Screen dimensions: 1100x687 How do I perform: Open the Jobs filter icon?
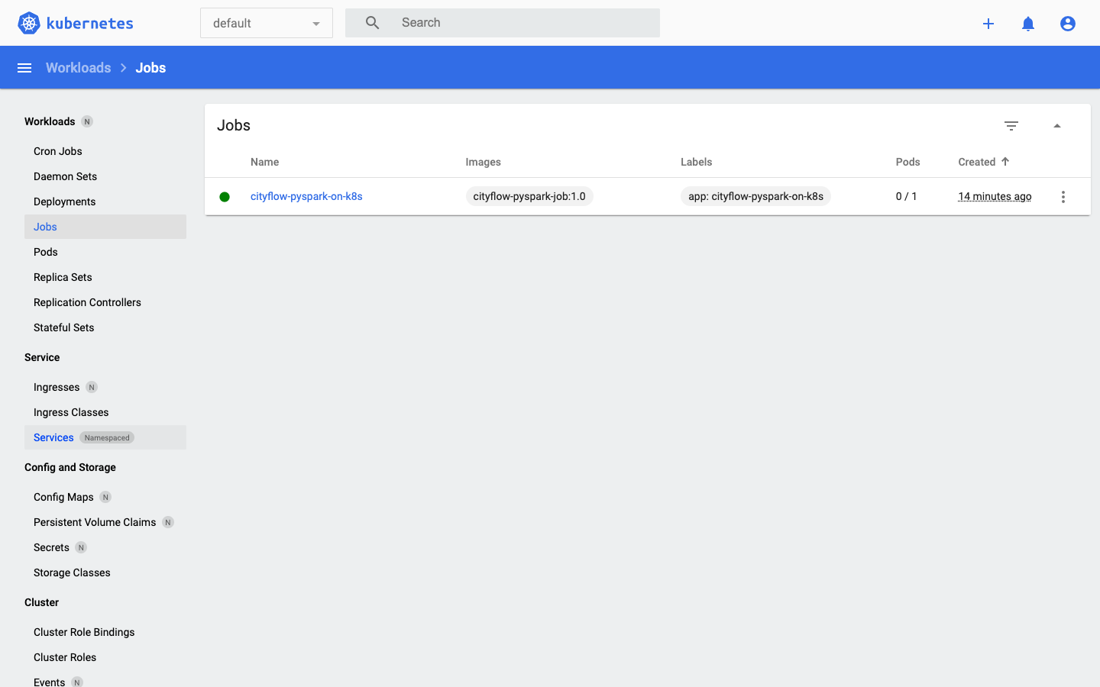(1011, 126)
